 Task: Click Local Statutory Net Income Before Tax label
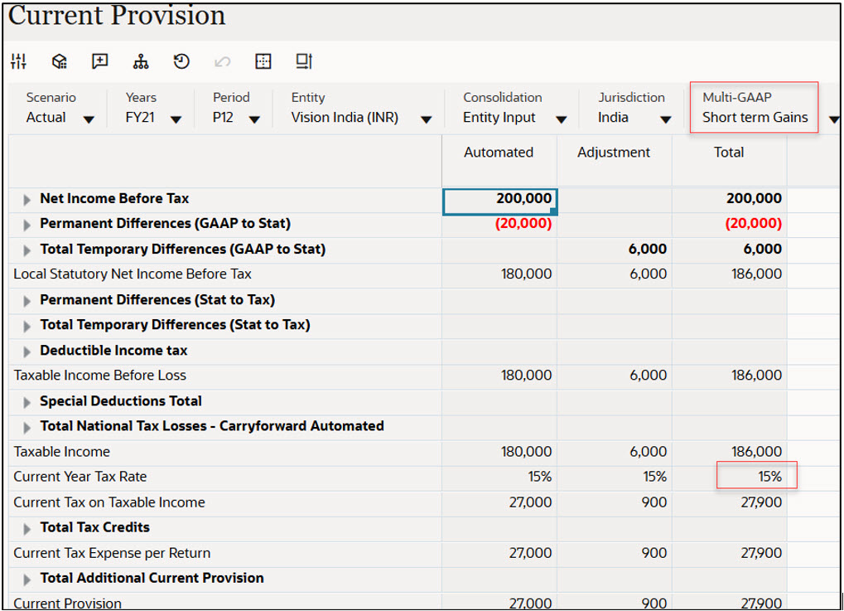pyautogui.click(x=133, y=274)
